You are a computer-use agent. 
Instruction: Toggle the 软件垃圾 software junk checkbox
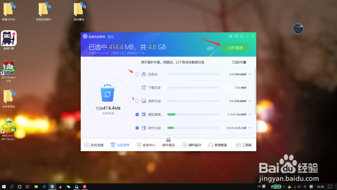(x=137, y=128)
